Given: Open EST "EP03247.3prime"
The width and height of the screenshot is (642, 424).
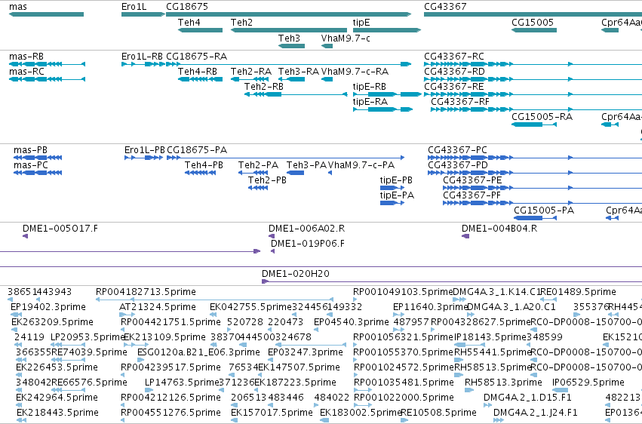Looking at the screenshot, I should coord(306,353).
